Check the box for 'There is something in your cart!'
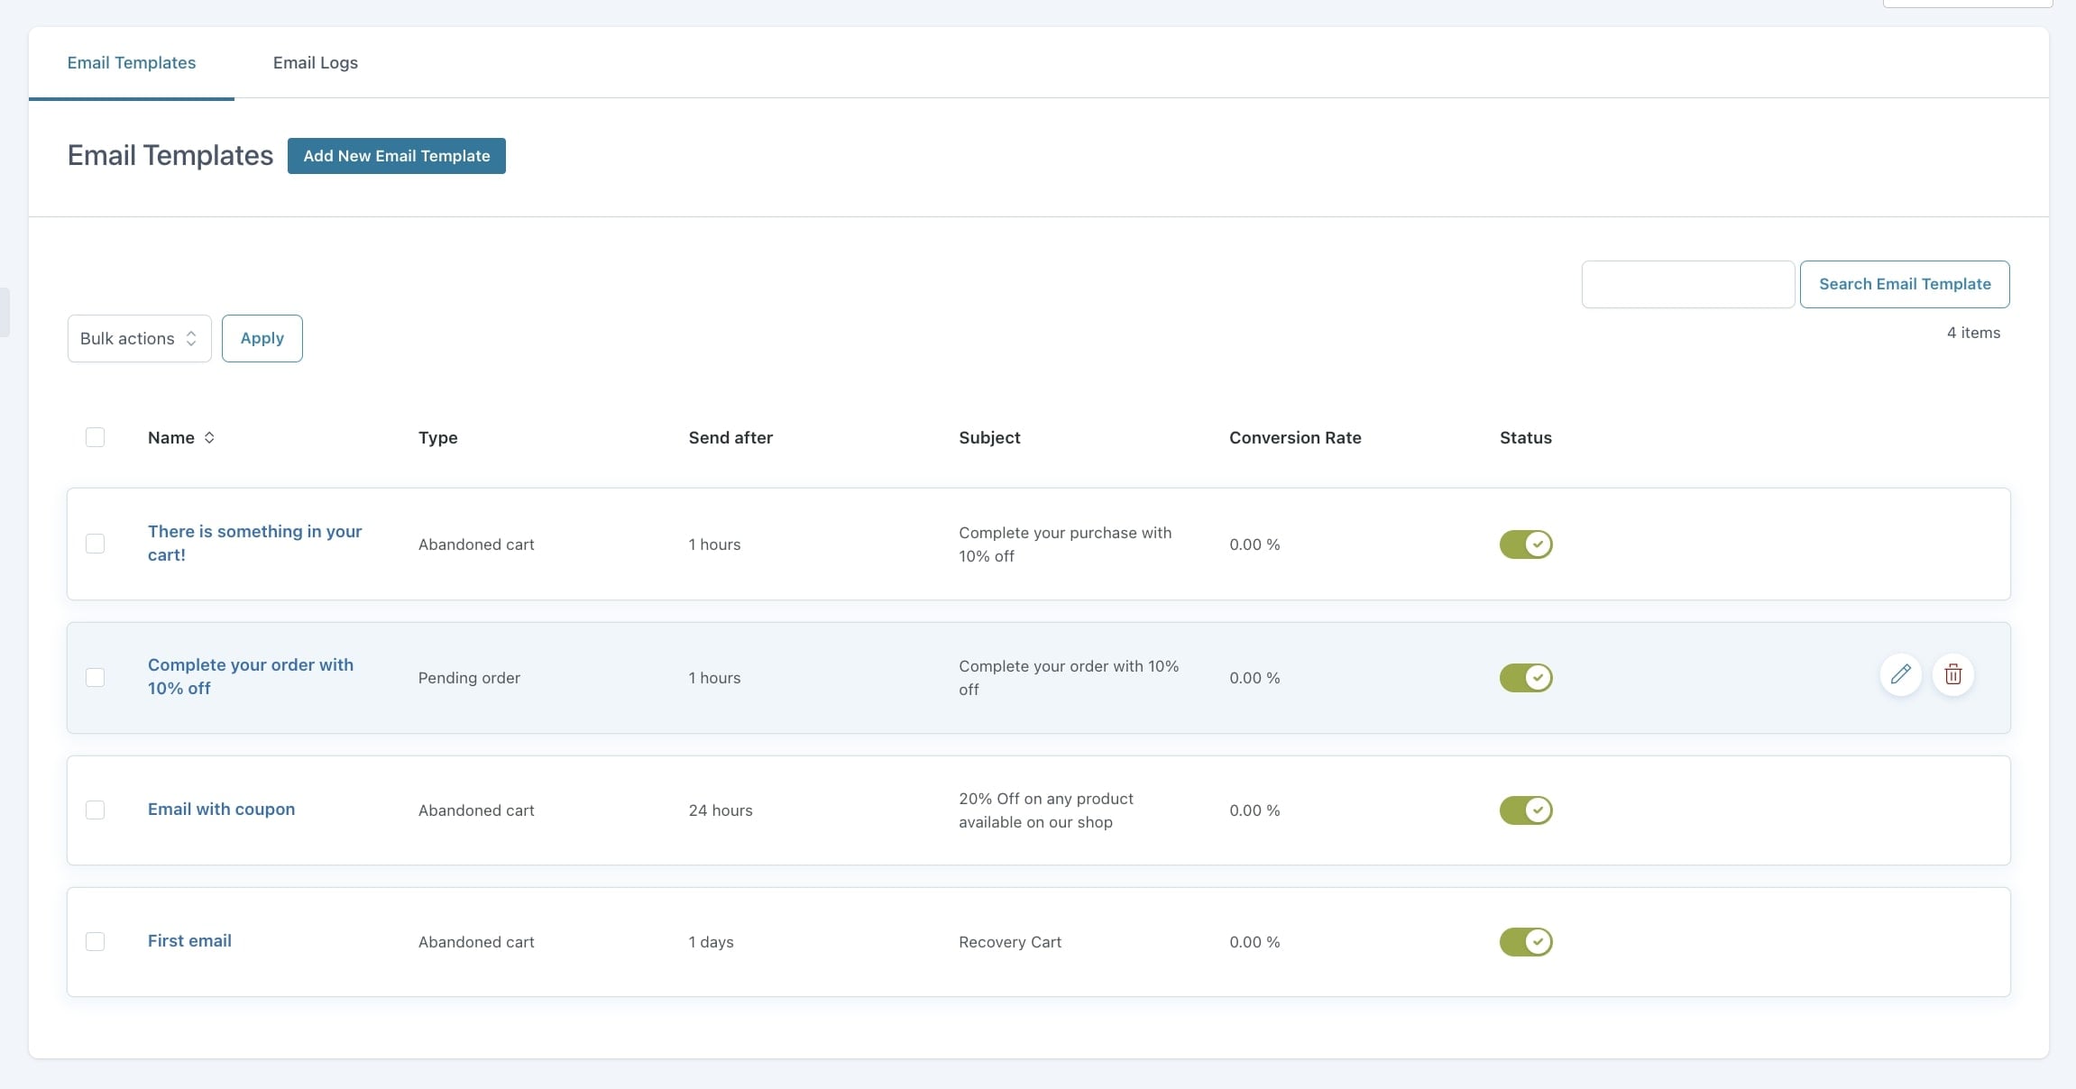The height and width of the screenshot is (1089, 2076). pos(95,544)
